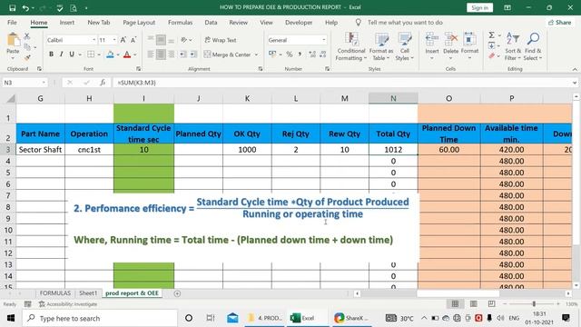Open the font size dropdown
The image size is (581, 327).
point(114,40)
